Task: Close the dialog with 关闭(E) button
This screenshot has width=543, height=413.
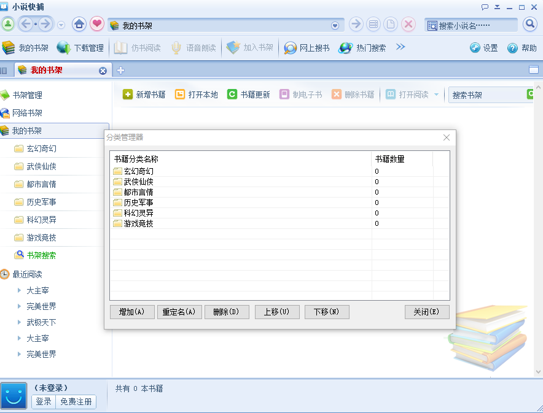Action: [427, 312]
